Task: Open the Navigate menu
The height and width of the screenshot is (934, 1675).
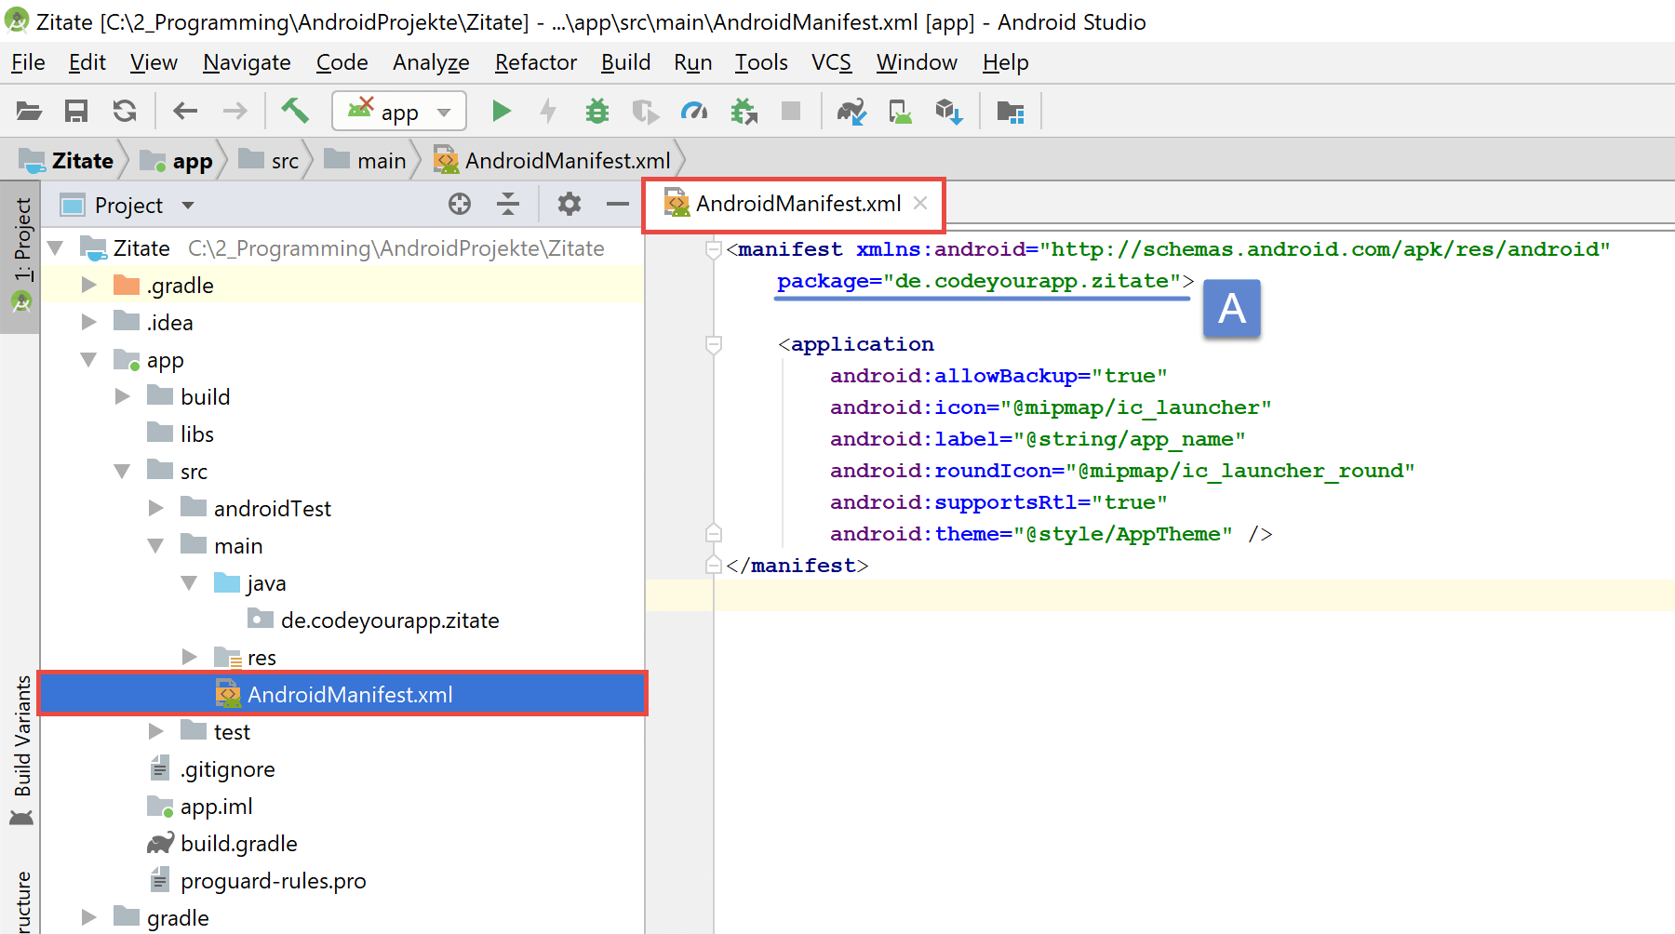Action: pos(247,62)
